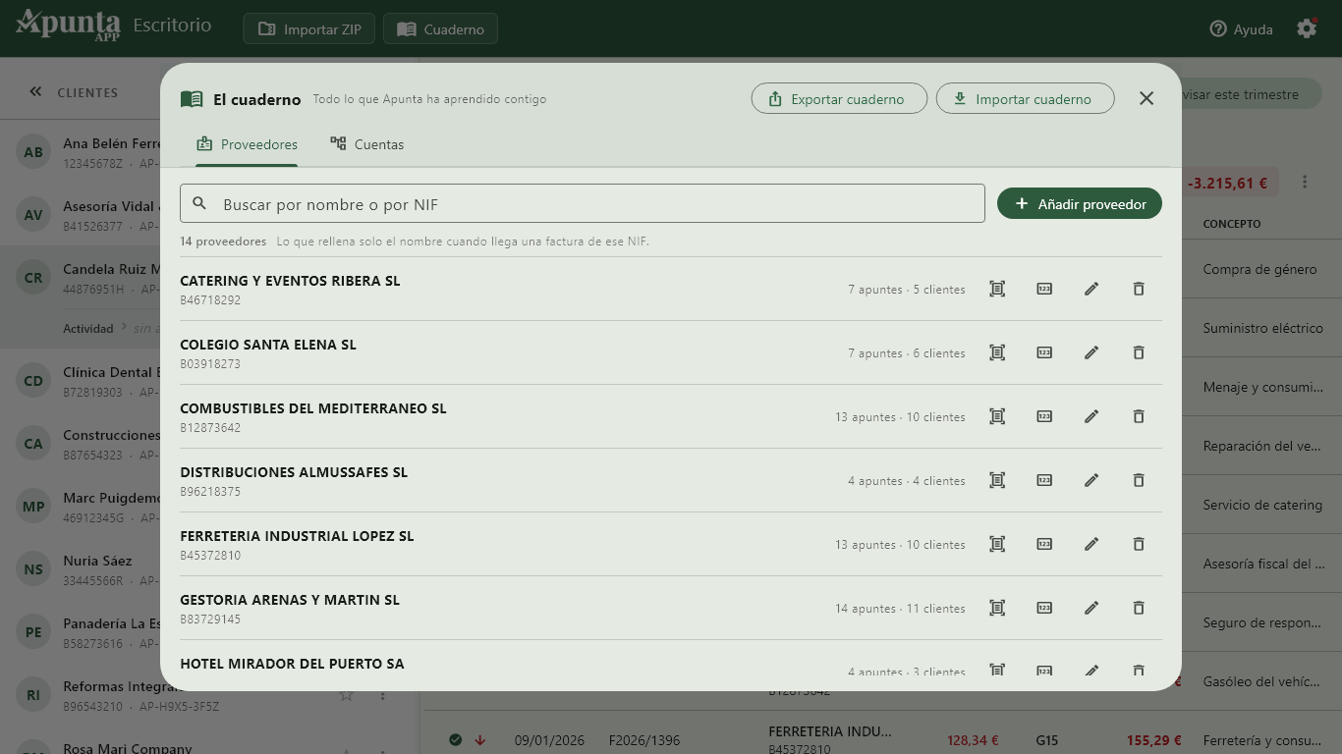
Task: Edit provider COMBUSTIBLES DEL MEDITERRANEO SL
Action: click(1091, 416)
